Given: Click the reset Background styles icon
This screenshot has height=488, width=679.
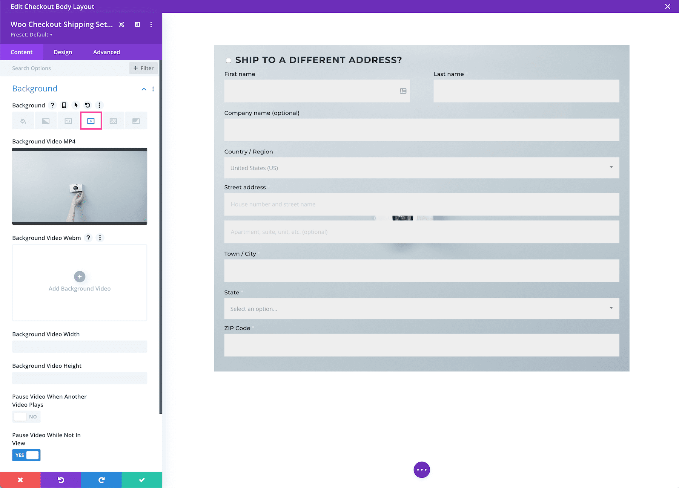Looking at the screenshot, I should 87,105.
